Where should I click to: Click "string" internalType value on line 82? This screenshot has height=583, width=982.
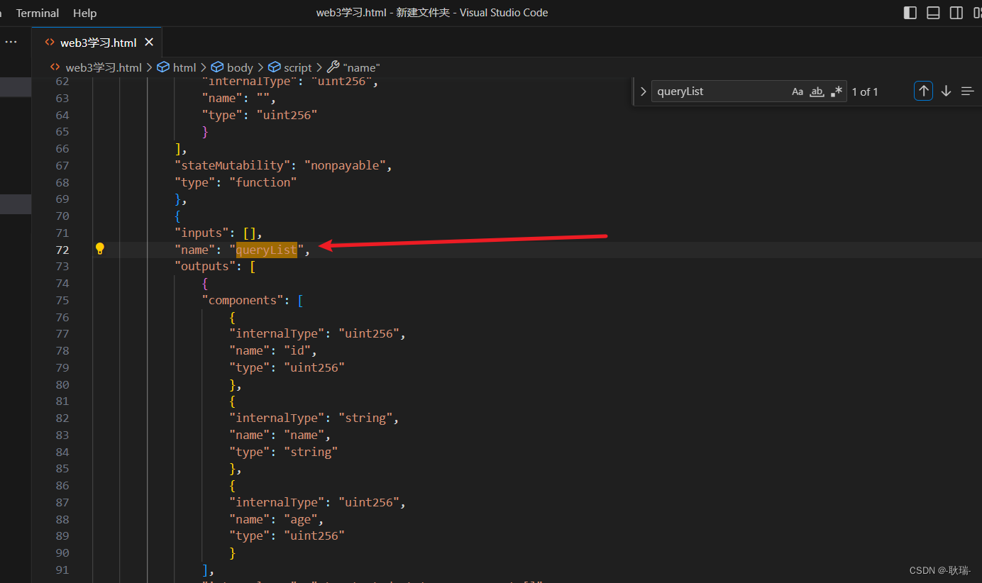coord(365,418)
